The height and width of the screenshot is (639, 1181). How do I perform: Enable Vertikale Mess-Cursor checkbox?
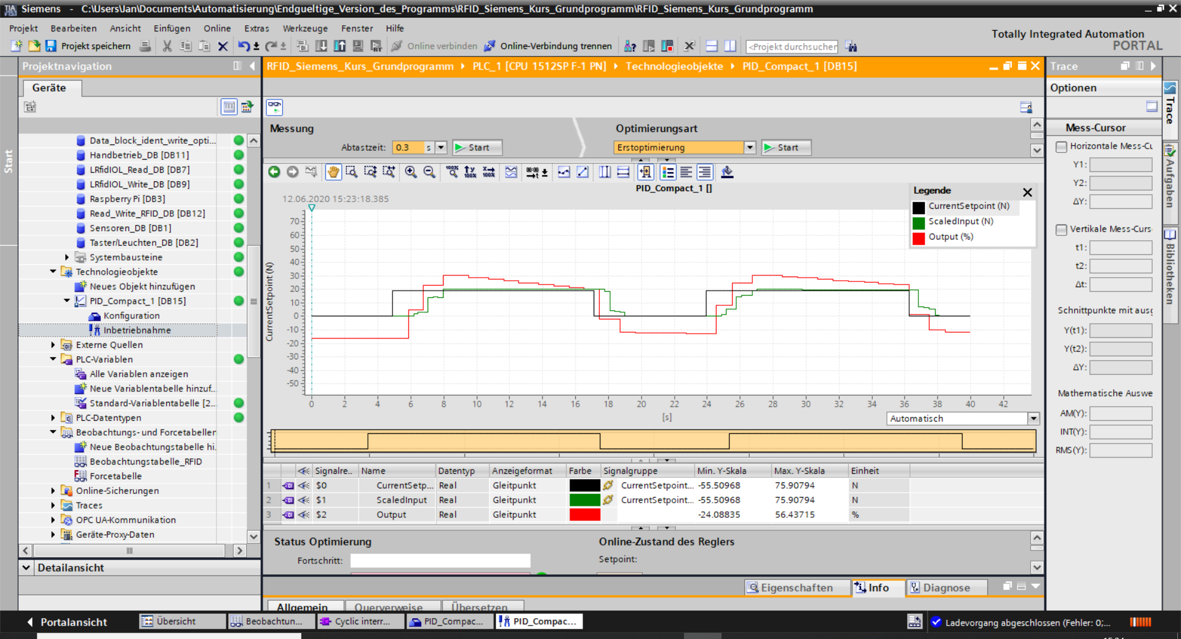(1061, 229)
